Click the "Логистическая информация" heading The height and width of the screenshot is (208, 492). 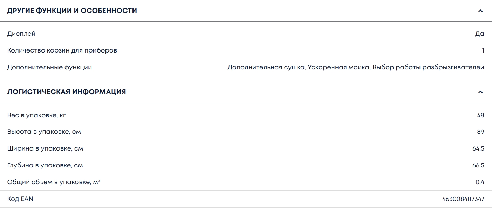pos(67,92)
